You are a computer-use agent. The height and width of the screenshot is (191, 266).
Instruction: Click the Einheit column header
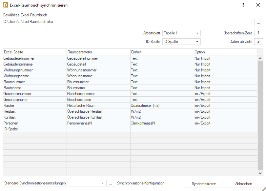[x=162, y=52]
